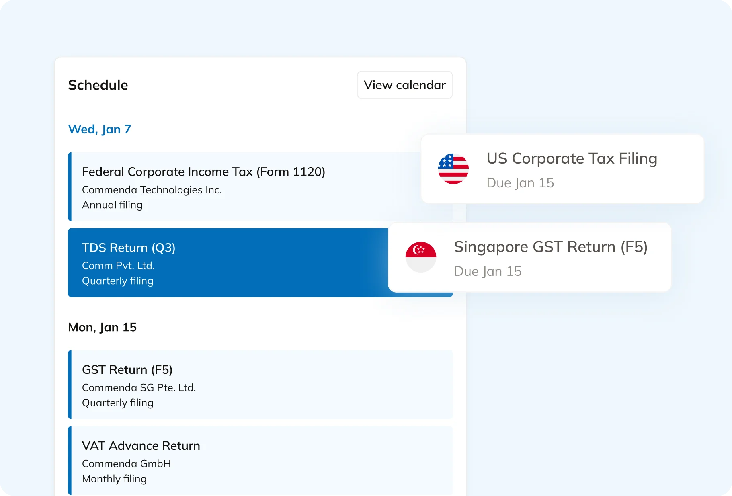Click Due Jan 15 under US Corporate Tax Filing

point(520,182)
